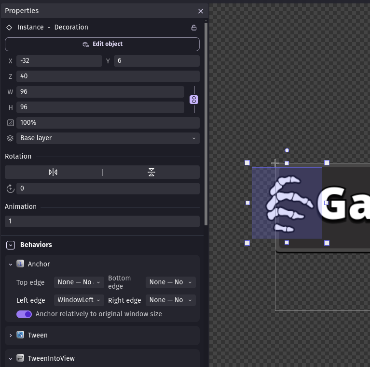Open the Bottom edge dropdown

click(171, 282)
